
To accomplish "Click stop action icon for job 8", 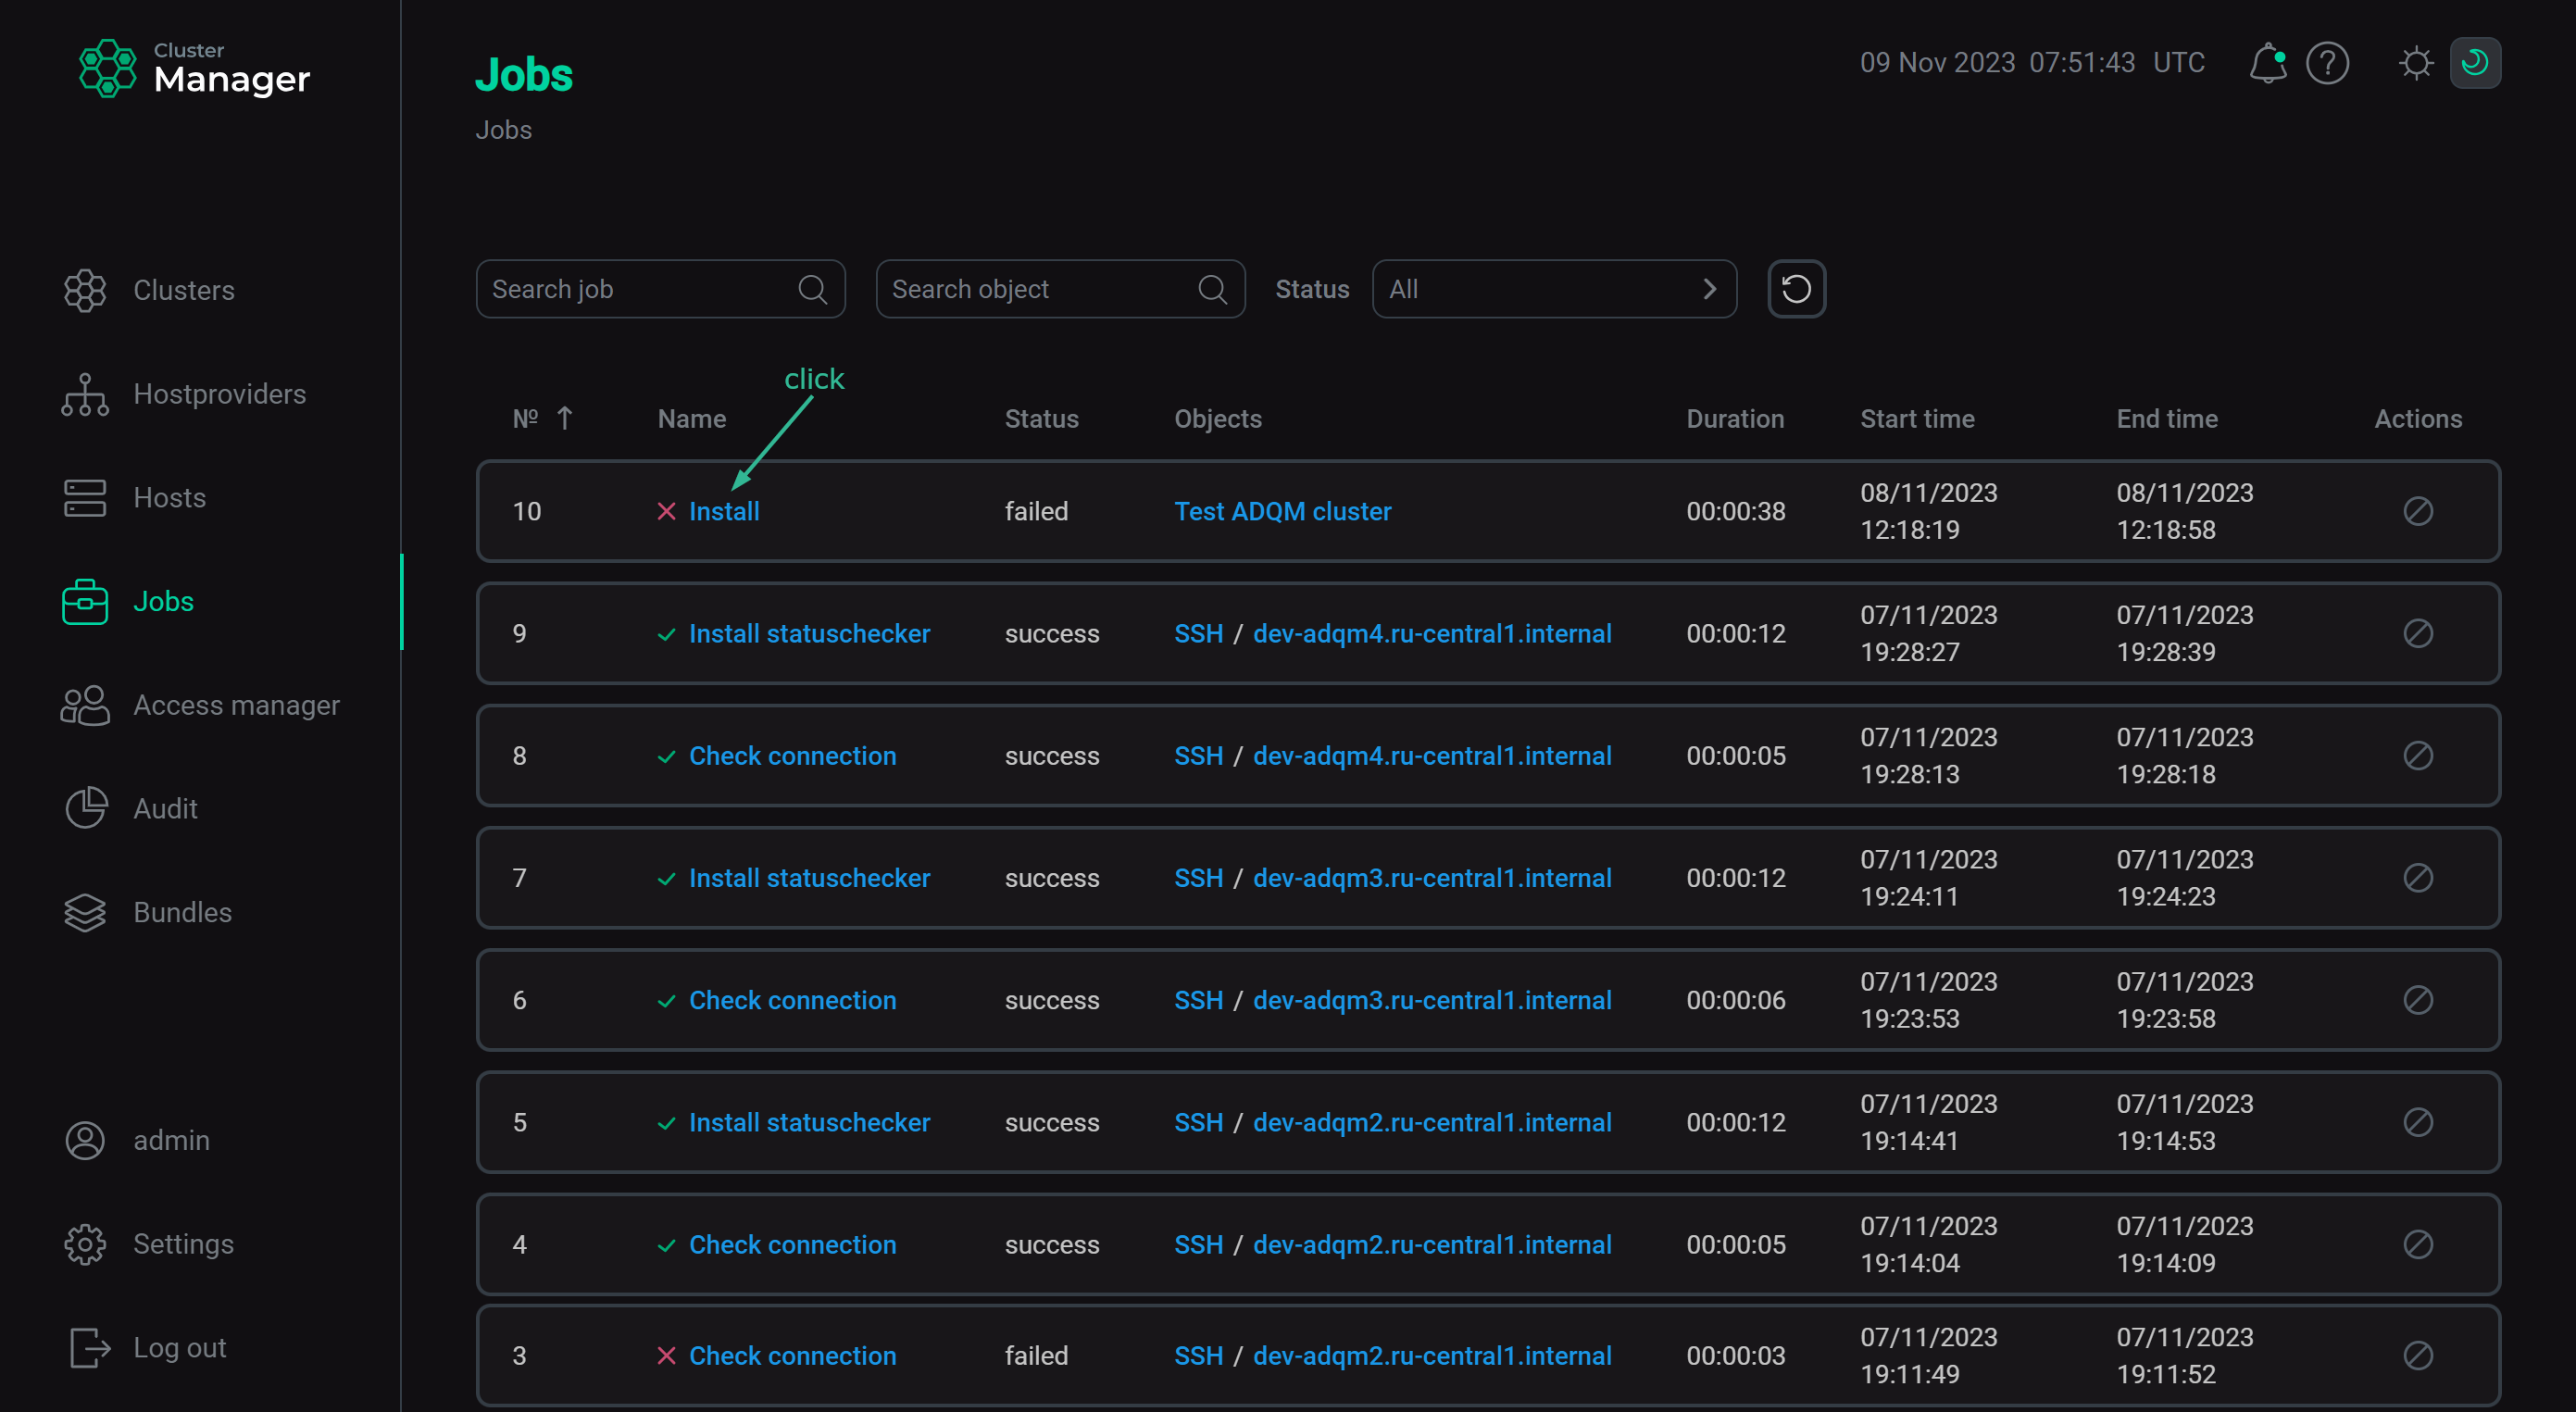I will 2418,755.
